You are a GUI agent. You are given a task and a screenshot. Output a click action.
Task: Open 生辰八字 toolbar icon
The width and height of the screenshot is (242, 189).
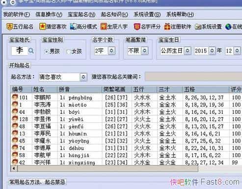(x=104, y=27)
